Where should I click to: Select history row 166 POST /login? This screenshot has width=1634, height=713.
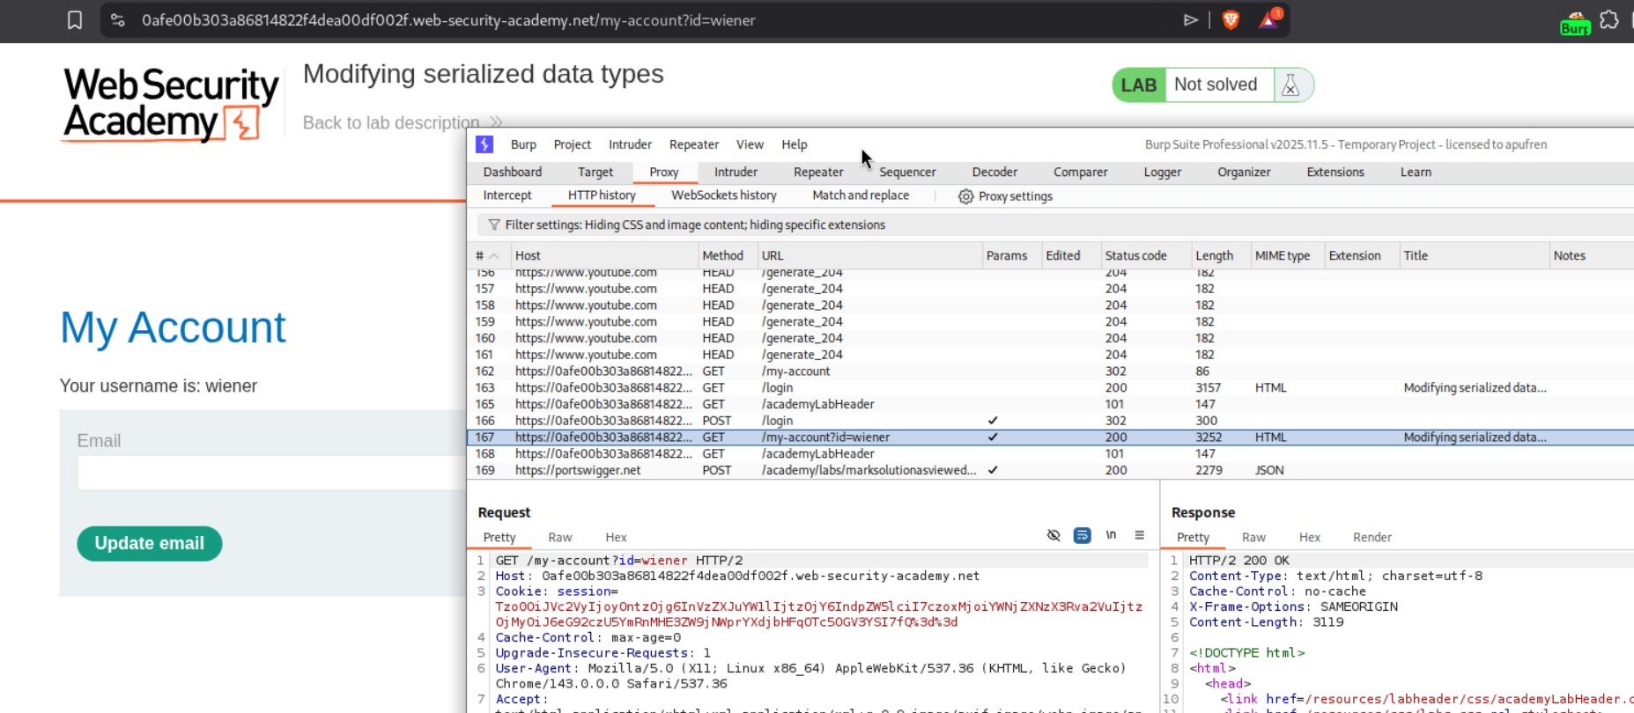click(777, 421)
